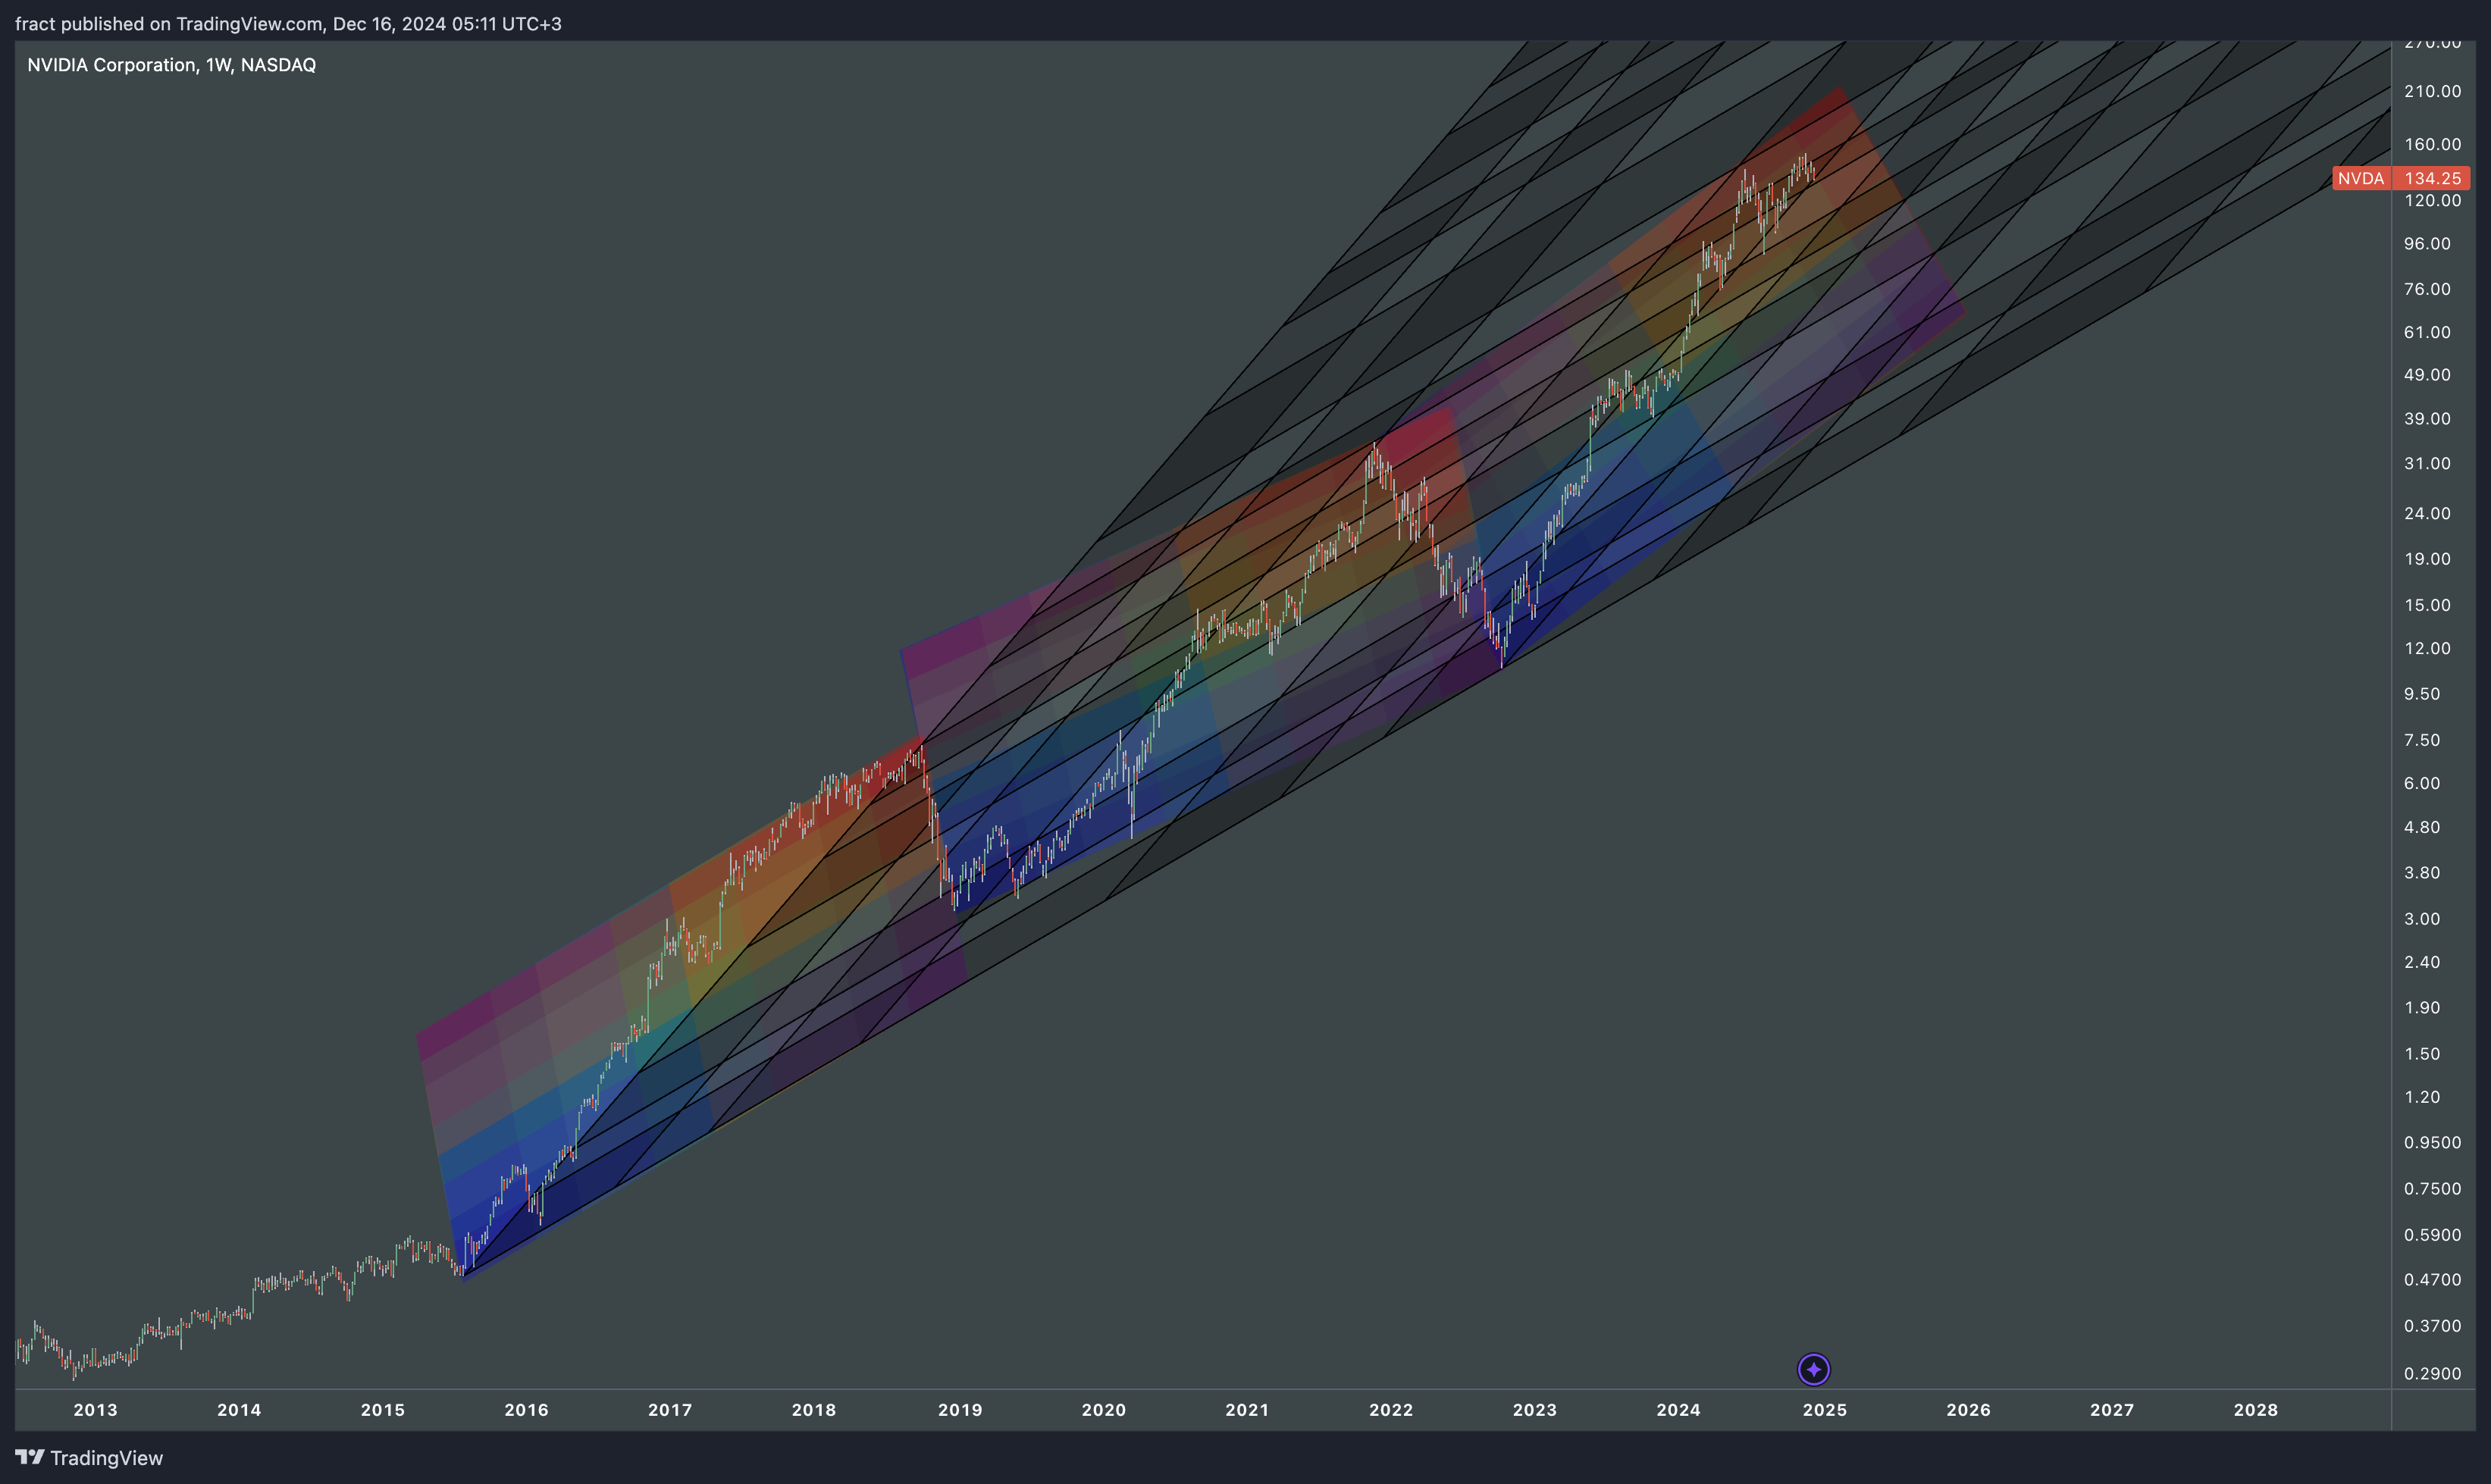Click the publication header text 'fract published on TradingView.com'
Screen dimensions: 2491x1484
[x=169, y=24]
